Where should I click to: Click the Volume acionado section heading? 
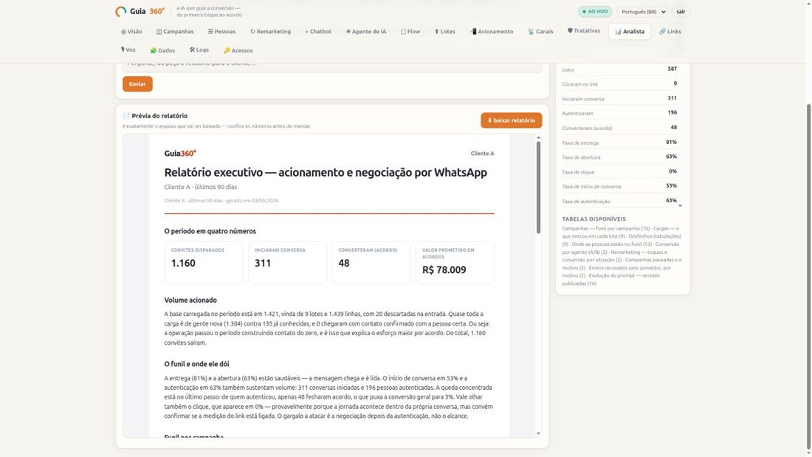pos(190,300)
